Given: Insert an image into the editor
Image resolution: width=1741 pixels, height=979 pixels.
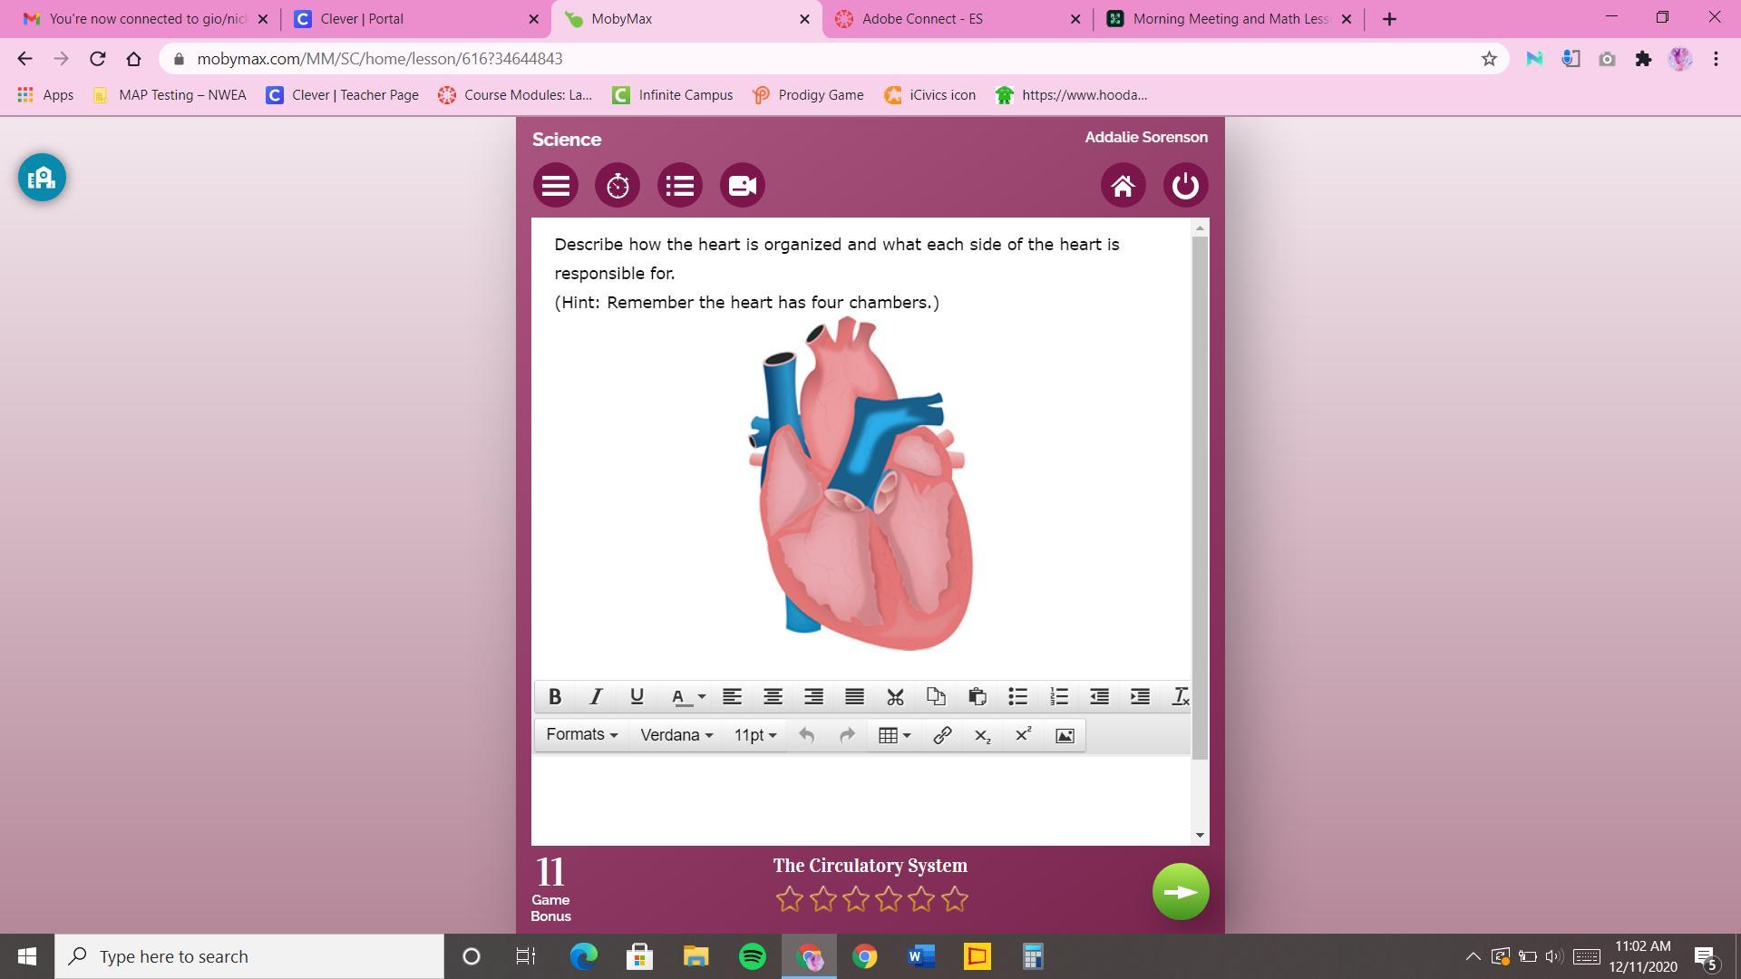Looking at the screenshot, I should 1065,735.
